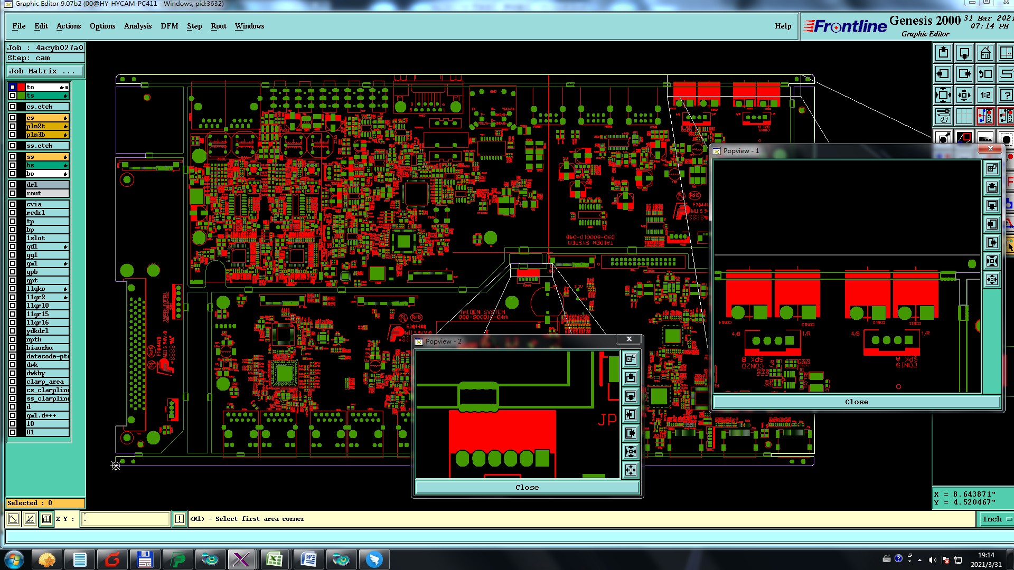Open the Inch units dropdown
The image size is (1014, 570).
point(996,519)
